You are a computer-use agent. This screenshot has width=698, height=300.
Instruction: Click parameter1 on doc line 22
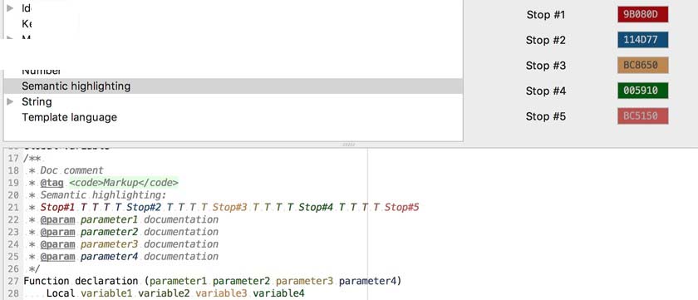(x=109, y=219)
